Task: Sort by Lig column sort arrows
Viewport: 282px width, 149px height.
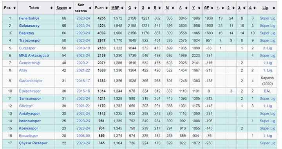Action: (x=274, y=8)
